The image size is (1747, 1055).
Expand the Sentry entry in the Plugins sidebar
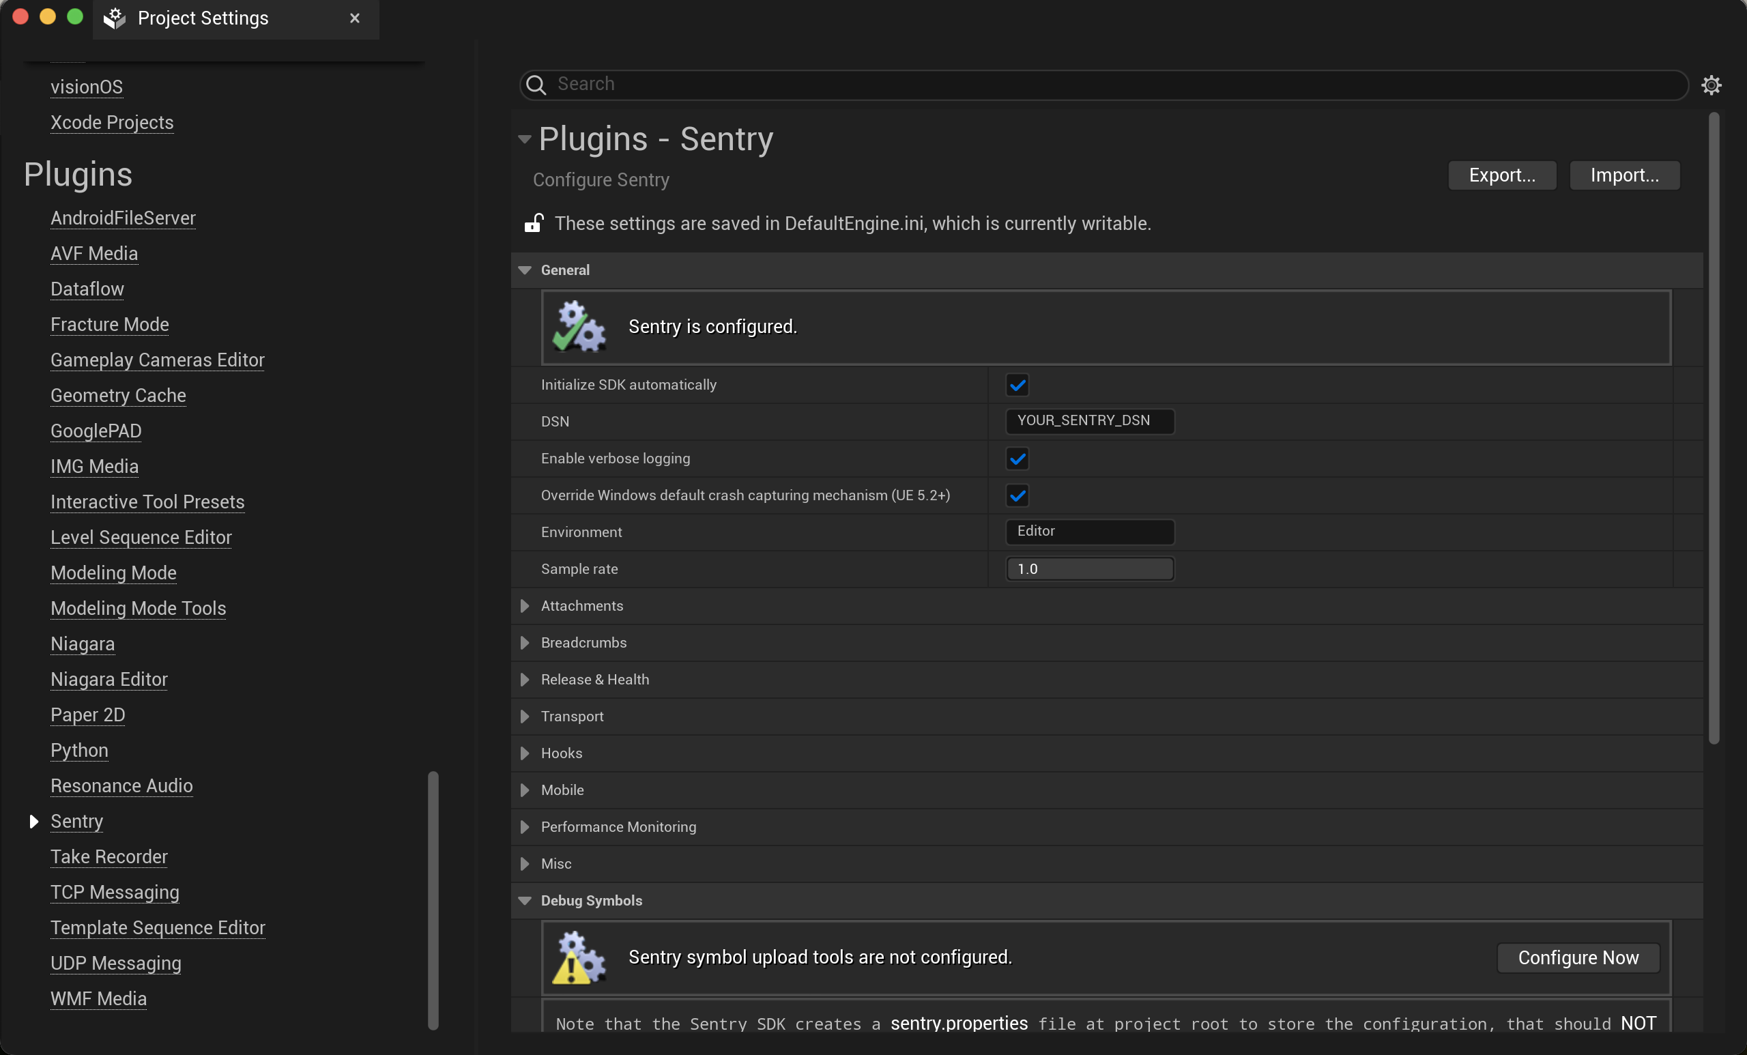tap(33, 821)
